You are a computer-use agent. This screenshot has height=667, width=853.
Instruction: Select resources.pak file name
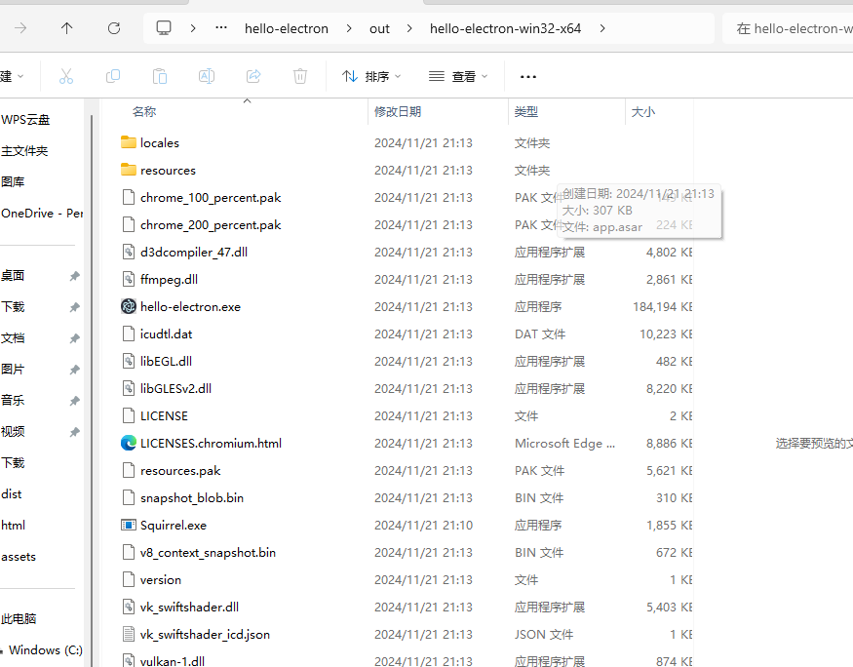coord(180,471)
